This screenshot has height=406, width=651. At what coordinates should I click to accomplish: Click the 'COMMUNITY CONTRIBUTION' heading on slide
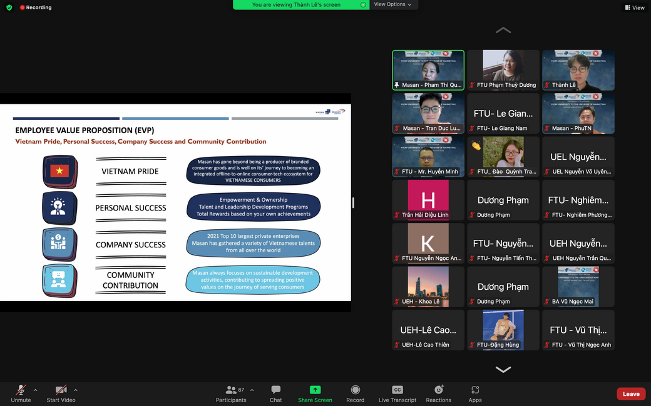(130, 280)
